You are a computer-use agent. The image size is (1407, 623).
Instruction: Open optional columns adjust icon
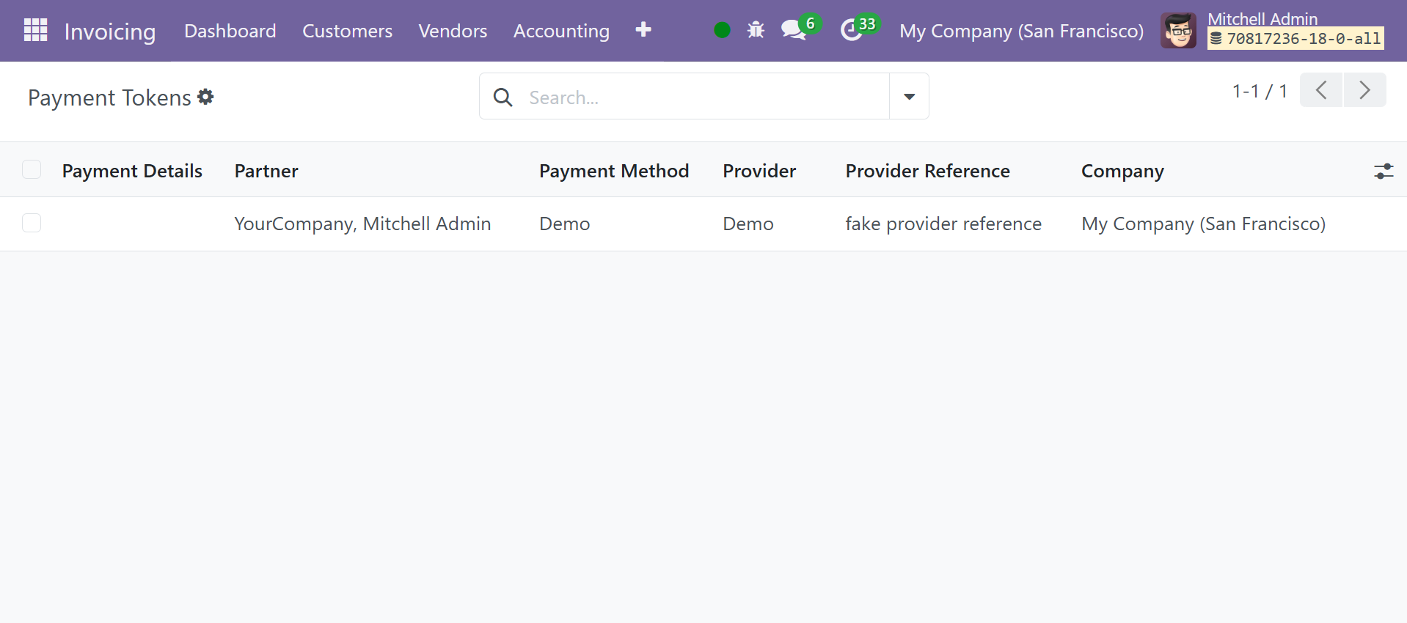click(x=1384, y=172)
